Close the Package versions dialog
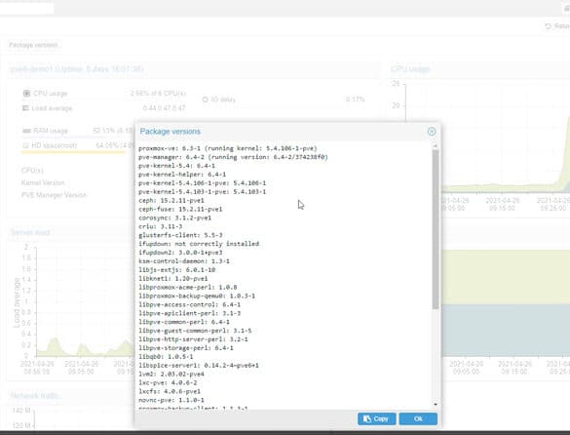Image resolution: width=570 pixels, height=435 pixels. click(431, 132)
